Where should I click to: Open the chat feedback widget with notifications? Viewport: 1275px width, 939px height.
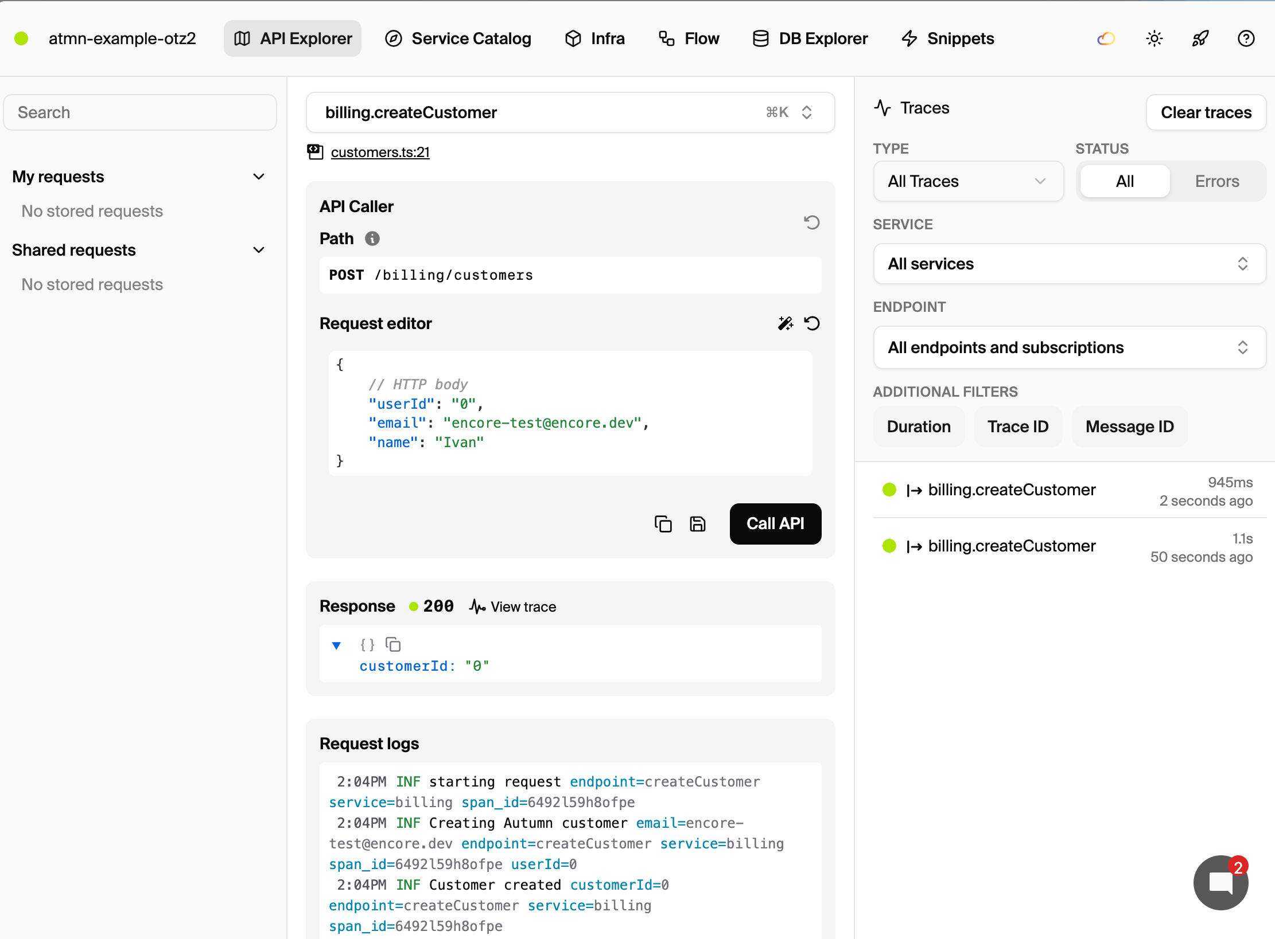[x=1220, y=882]
